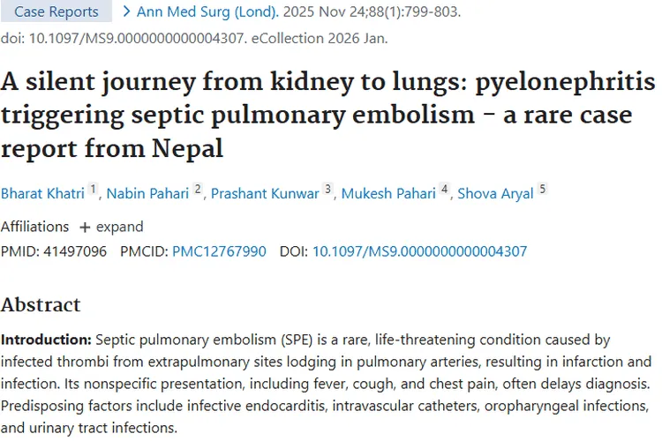Click author Shova Aryal
662x441 pixels.
[495, 194]
